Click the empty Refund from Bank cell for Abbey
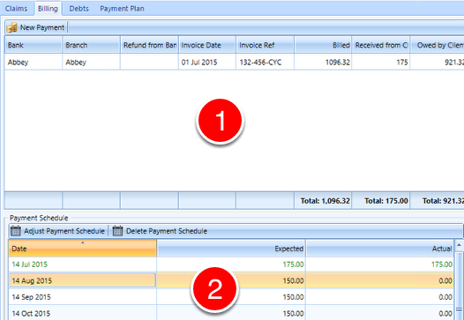Viewport: 464px width, 320px height. pyautogui.click(x=149, y=62)
